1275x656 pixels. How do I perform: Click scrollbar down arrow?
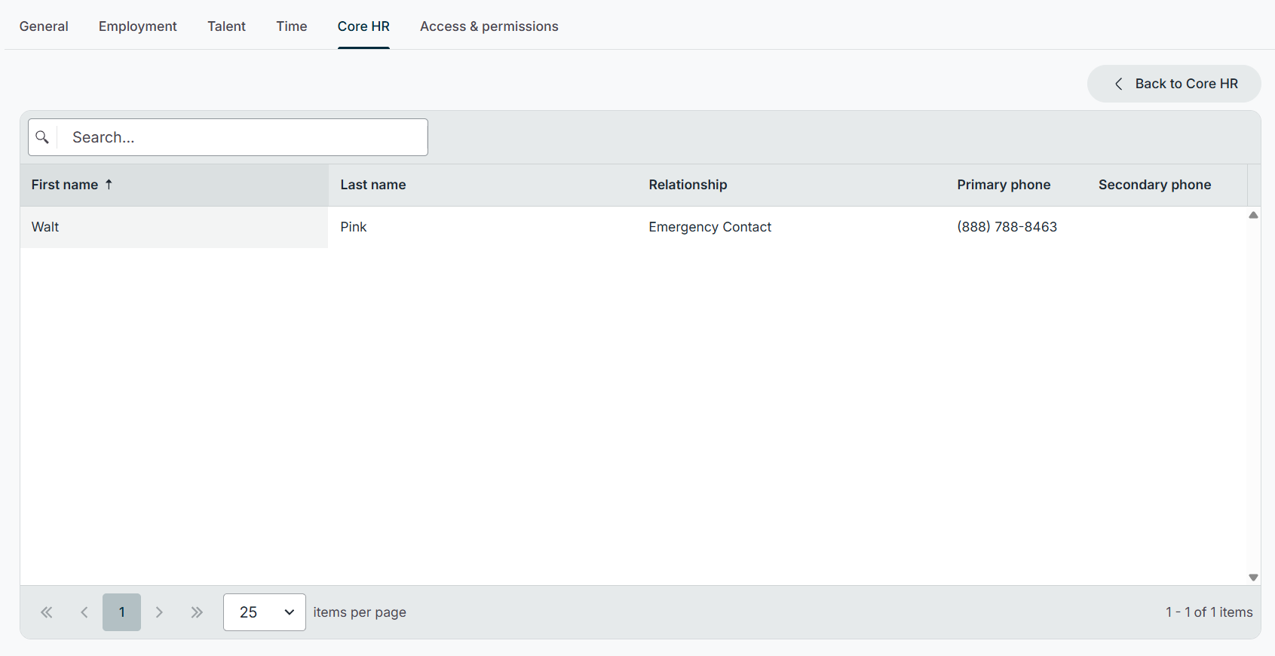click(x=1253, y=578)
